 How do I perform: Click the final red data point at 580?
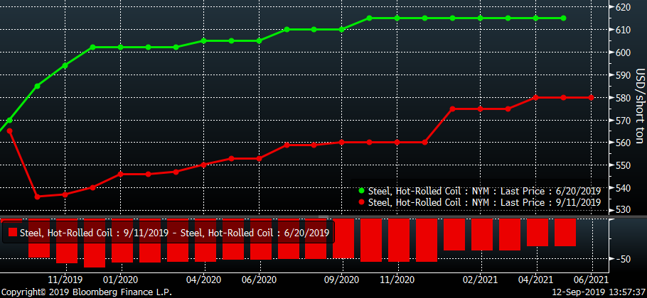591,97
